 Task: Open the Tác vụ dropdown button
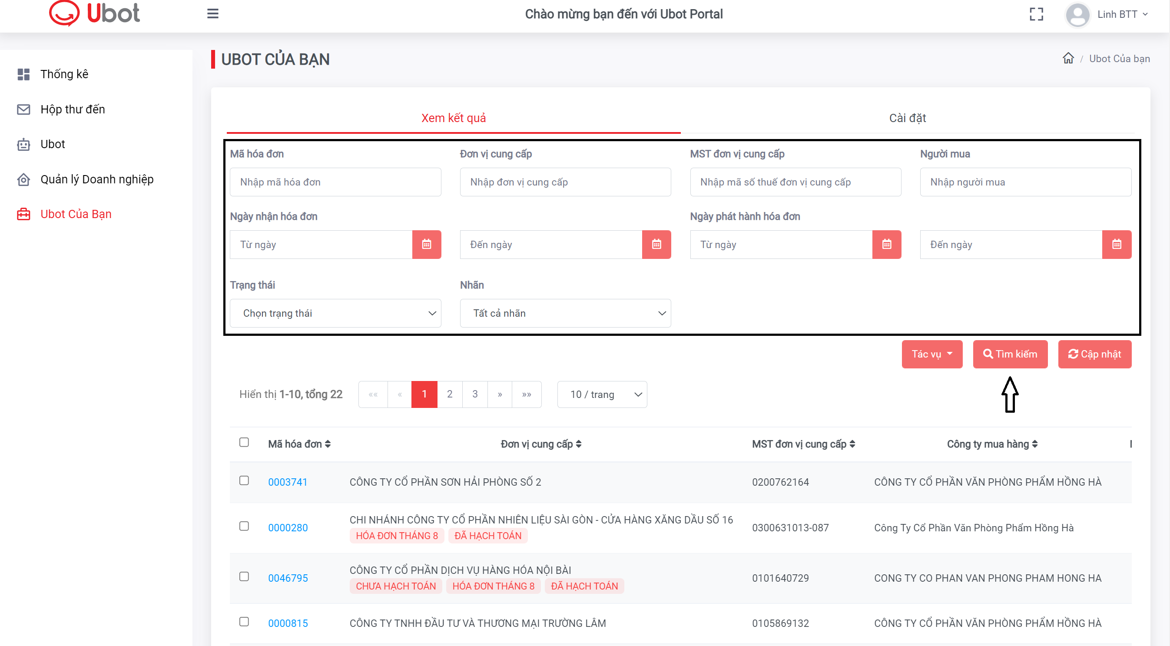coord(932,354)
